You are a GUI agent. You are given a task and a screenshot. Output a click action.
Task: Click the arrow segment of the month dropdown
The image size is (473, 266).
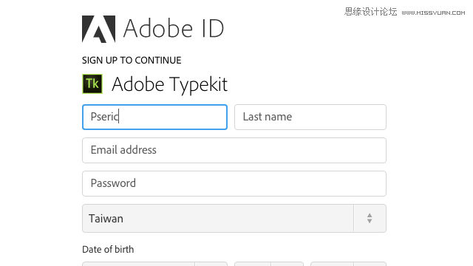pyautogui.click(x=211, y=264)
